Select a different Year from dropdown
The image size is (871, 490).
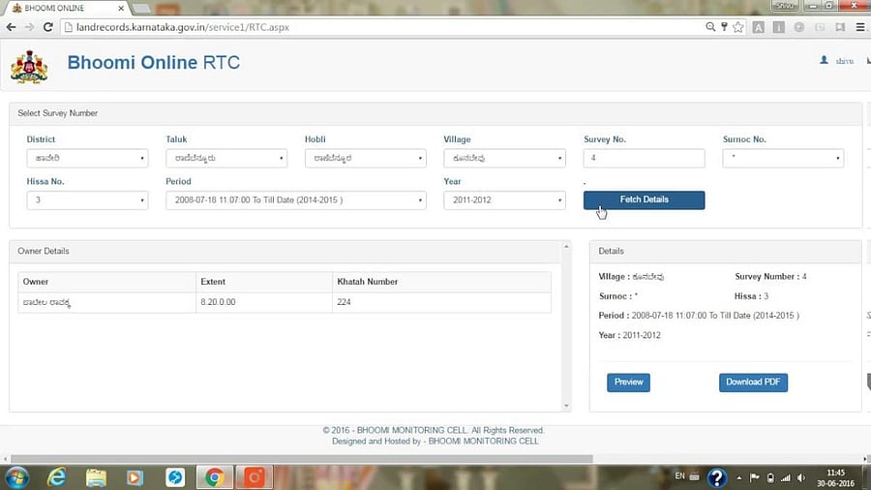[504, 200]
